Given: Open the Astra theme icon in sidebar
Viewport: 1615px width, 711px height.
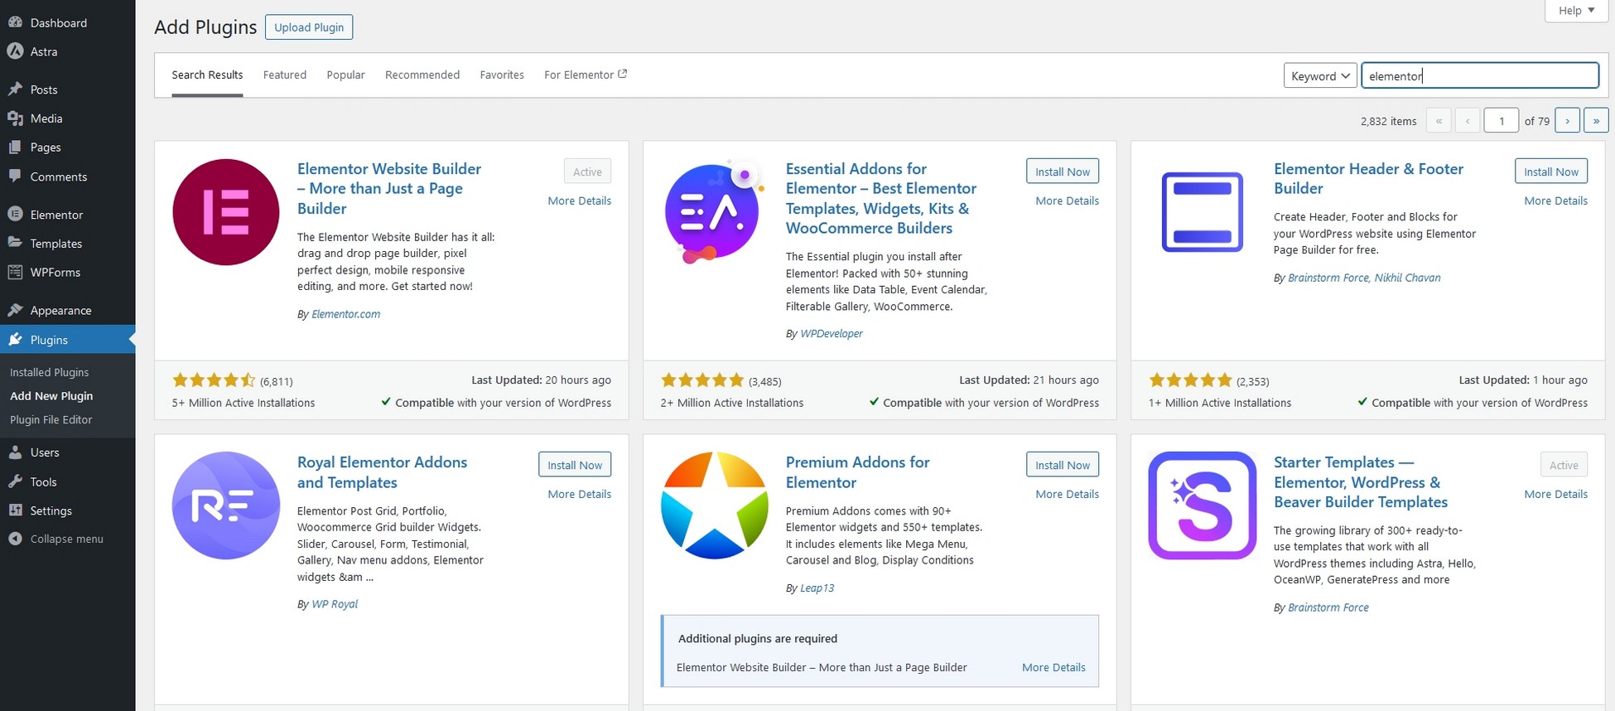Looking at the screenshot, I should coord(15,51).
